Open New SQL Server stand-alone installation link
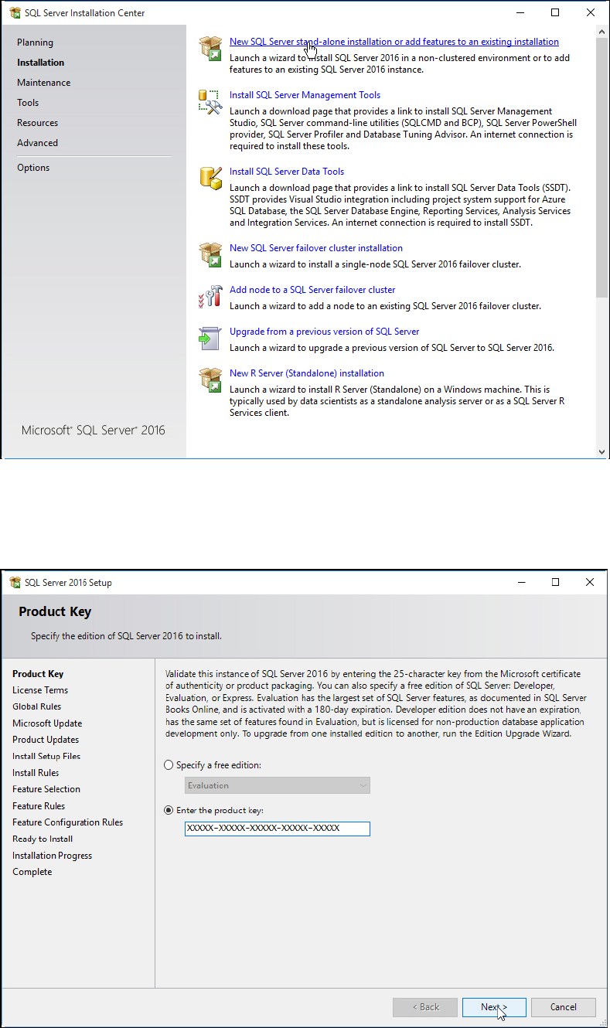This screenshot has width=610, height=1028. point(394,42)
